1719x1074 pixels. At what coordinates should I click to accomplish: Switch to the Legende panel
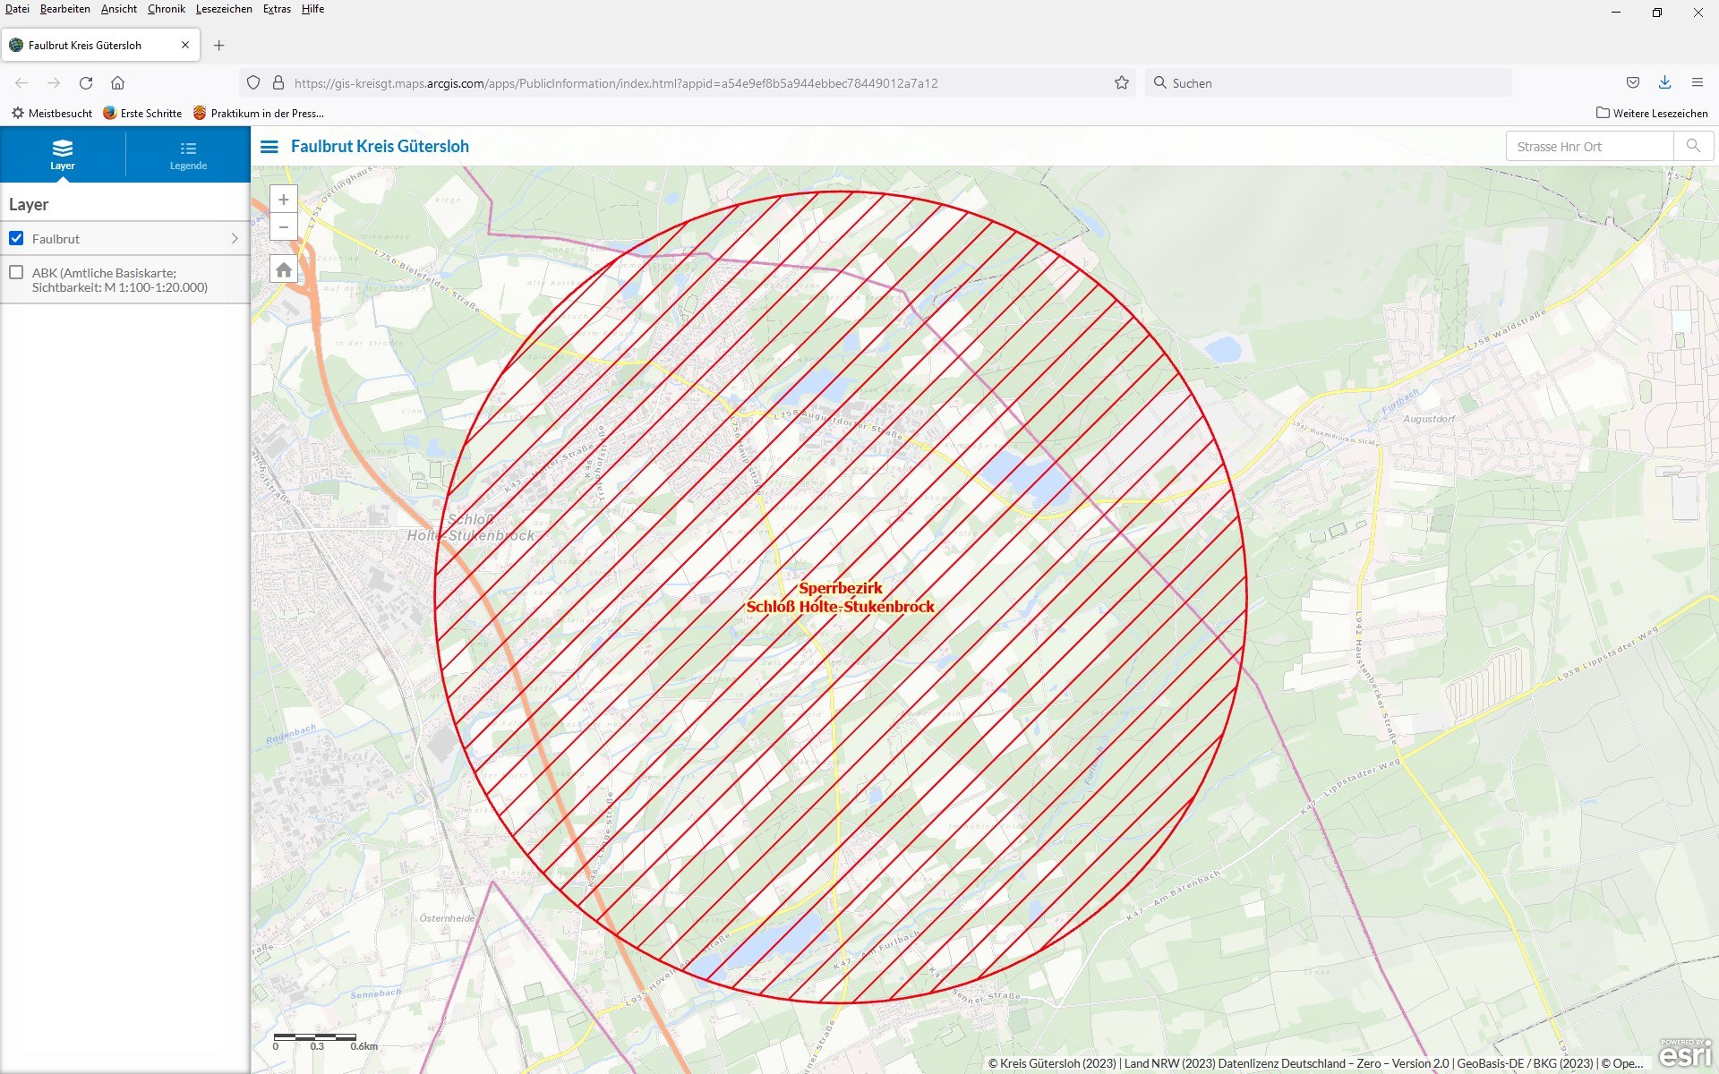point(188,154)
